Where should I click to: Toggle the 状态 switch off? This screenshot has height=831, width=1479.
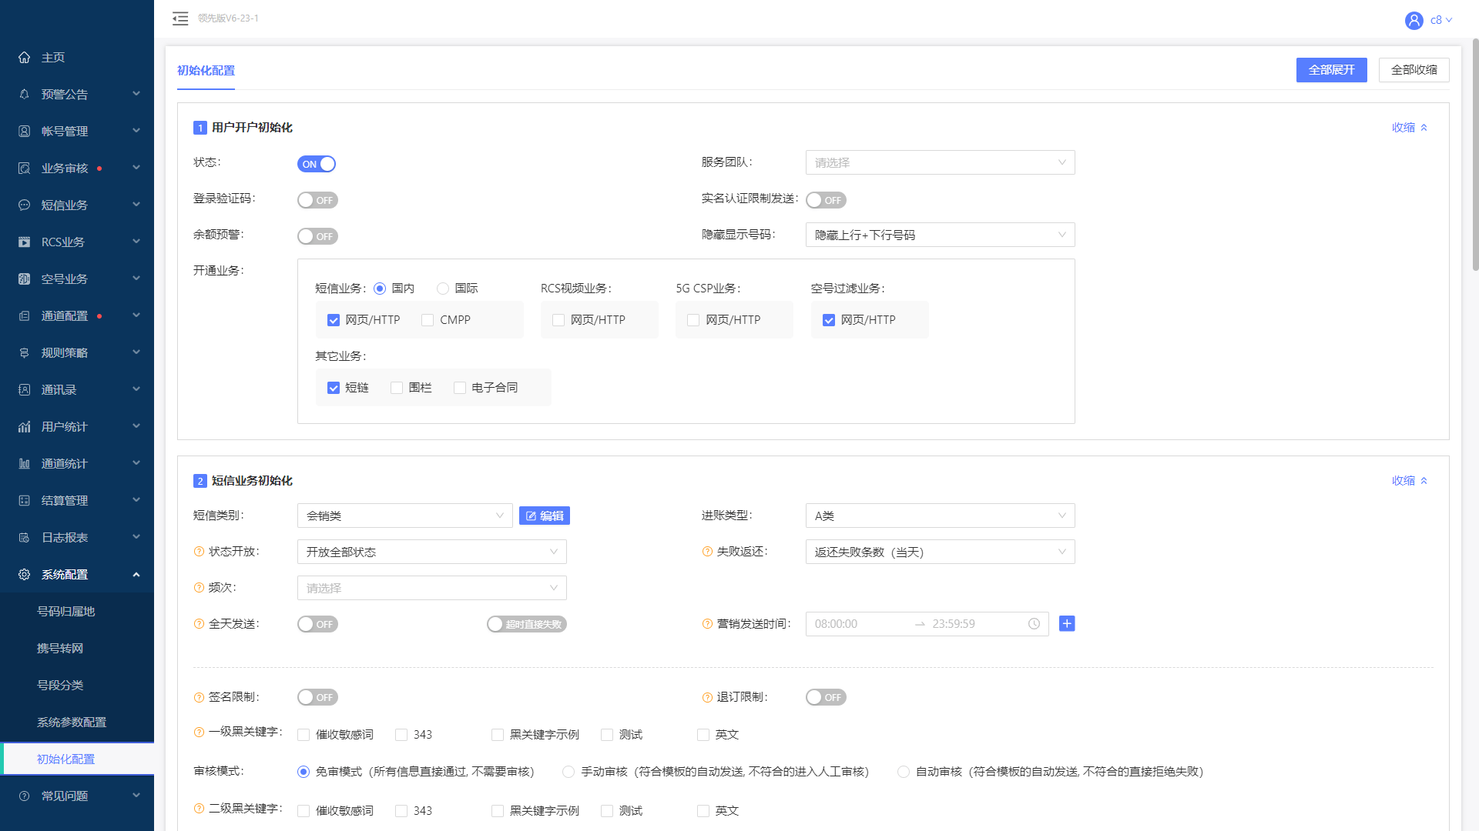(x=317, y=164)
